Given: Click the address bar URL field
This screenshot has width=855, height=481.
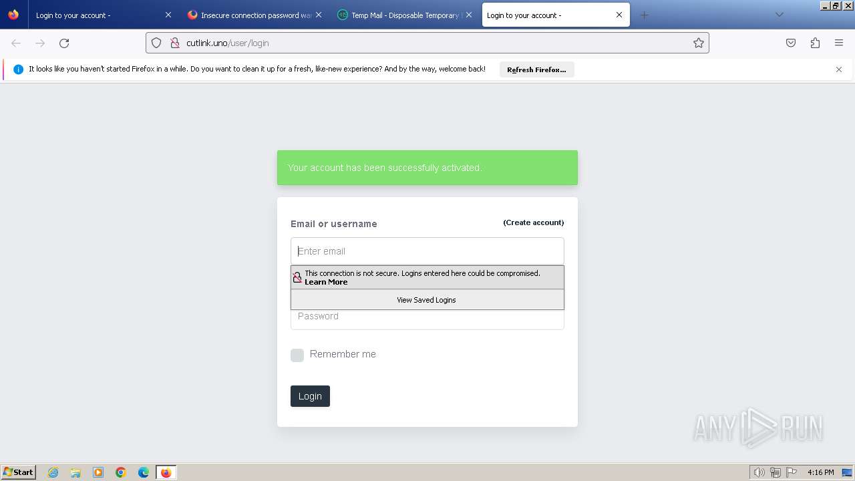Looking at the screenshot, I should [427, 43].
